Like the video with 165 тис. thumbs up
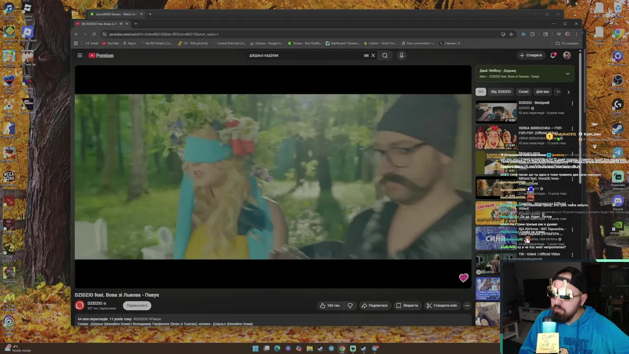629x354 pixels. 330,305
